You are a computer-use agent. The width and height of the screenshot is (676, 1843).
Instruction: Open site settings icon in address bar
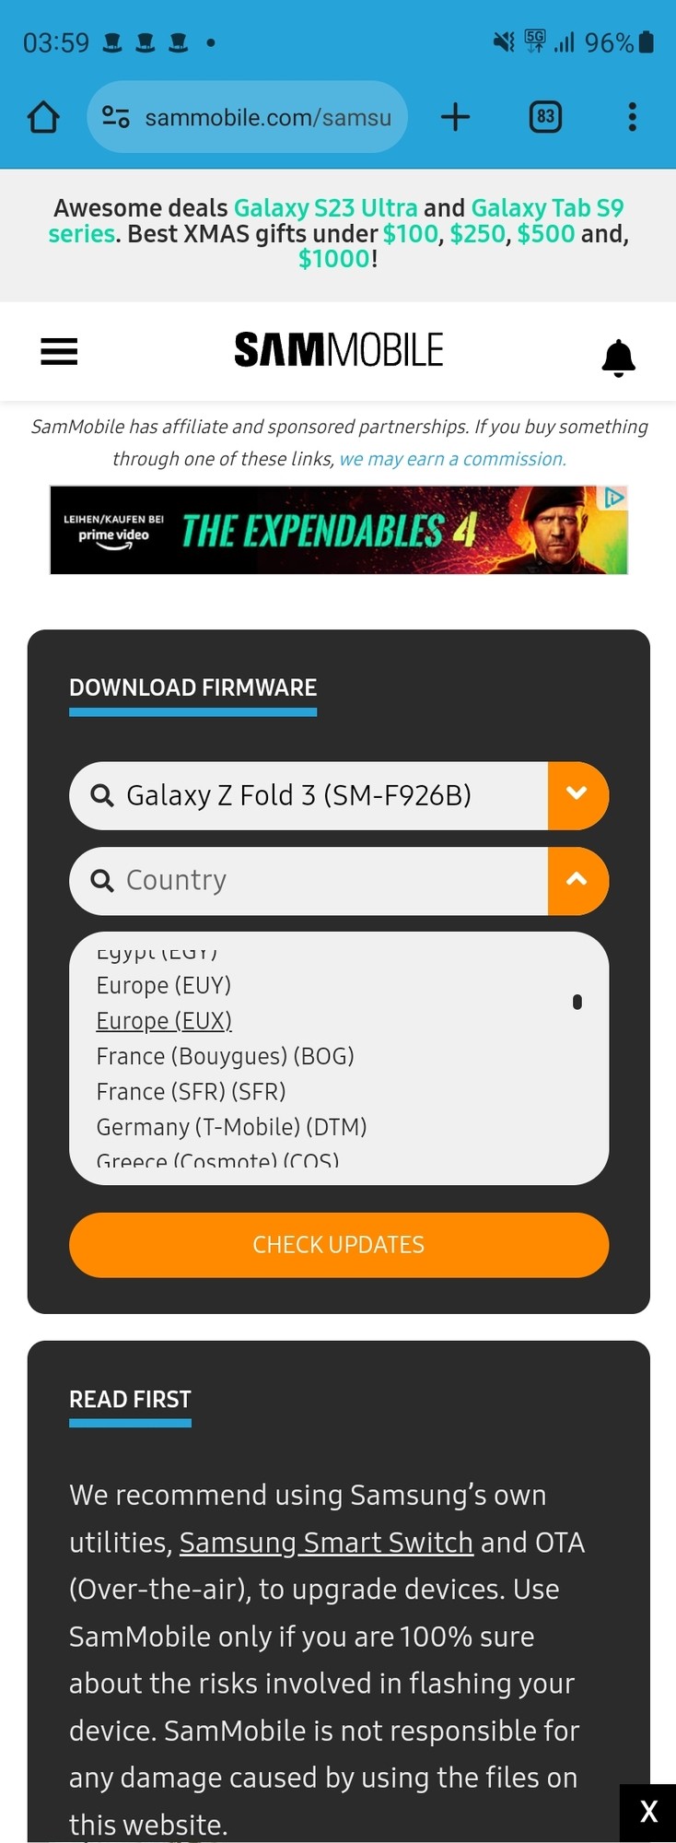pyautogui.click(x=115, y=117)
